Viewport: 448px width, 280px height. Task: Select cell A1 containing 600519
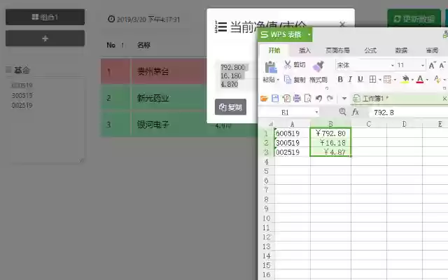click(293, 133)
